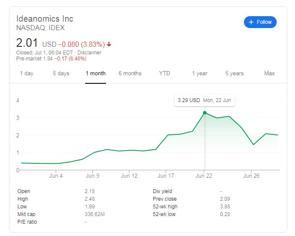Click the green marker dot on chart
Screen dimensions: 295x236
(205, 113)
